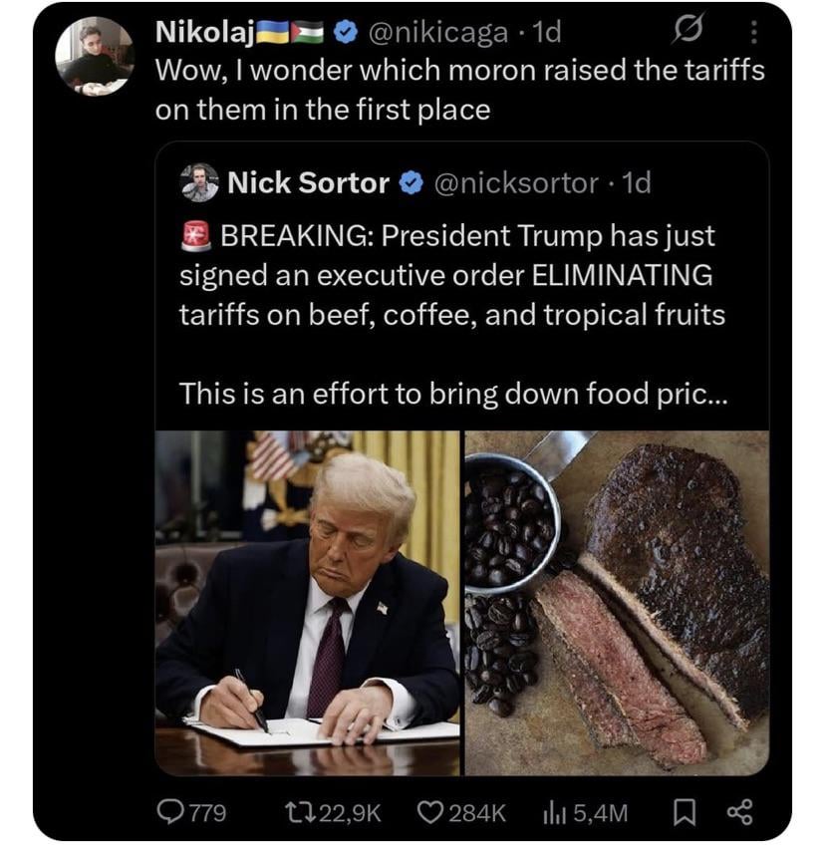Click the Grok slashed-circle icon

687,34
